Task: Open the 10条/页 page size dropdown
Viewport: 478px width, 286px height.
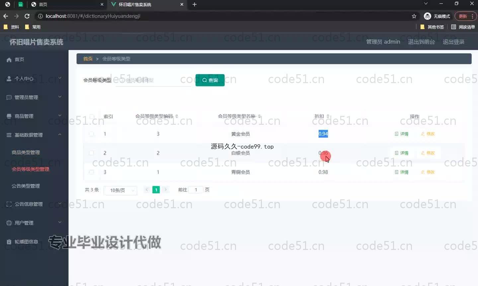Action: (x=120, y=190)
